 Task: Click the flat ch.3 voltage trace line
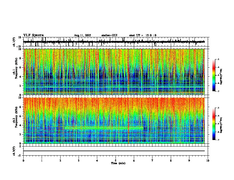click(114, 151)
